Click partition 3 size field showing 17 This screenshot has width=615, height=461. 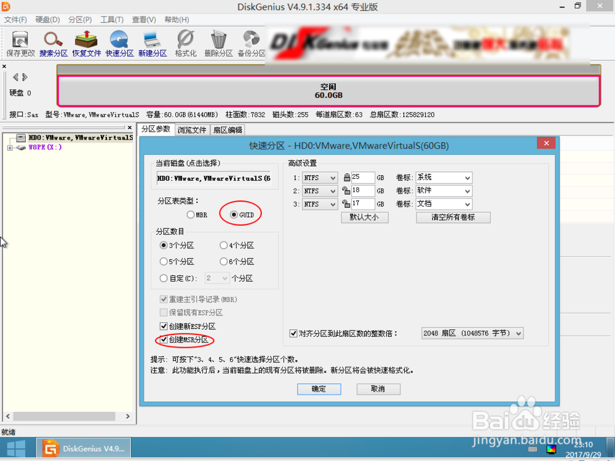(363, 203)
